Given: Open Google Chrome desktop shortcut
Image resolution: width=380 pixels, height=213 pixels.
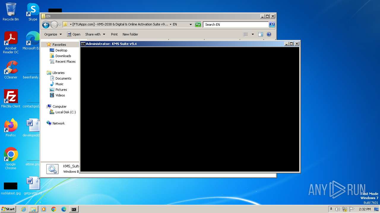Looking at the screenshot, I should point(11,159).
